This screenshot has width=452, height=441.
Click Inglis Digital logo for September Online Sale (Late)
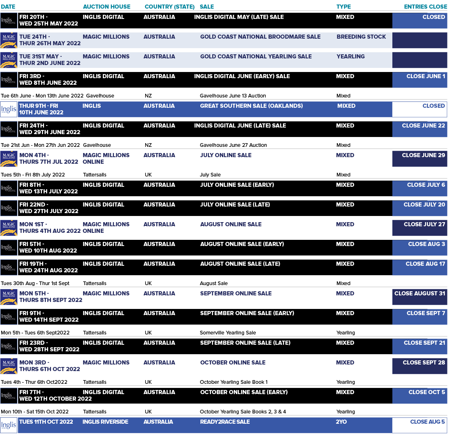[9, 346]
